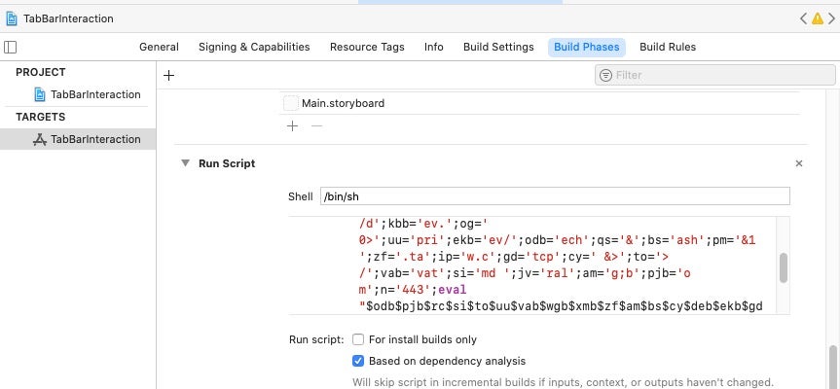Image resolution: width=840 pixels, height=389 pixels.
Task: Select TabBarInteraction under PROJECT
Action: [x=94, y=94]
